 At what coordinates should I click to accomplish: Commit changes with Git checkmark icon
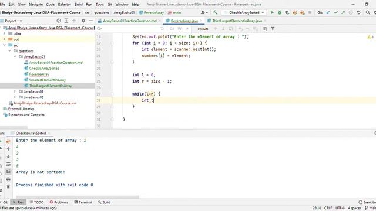pyautogui.click(x=335, y=12)
